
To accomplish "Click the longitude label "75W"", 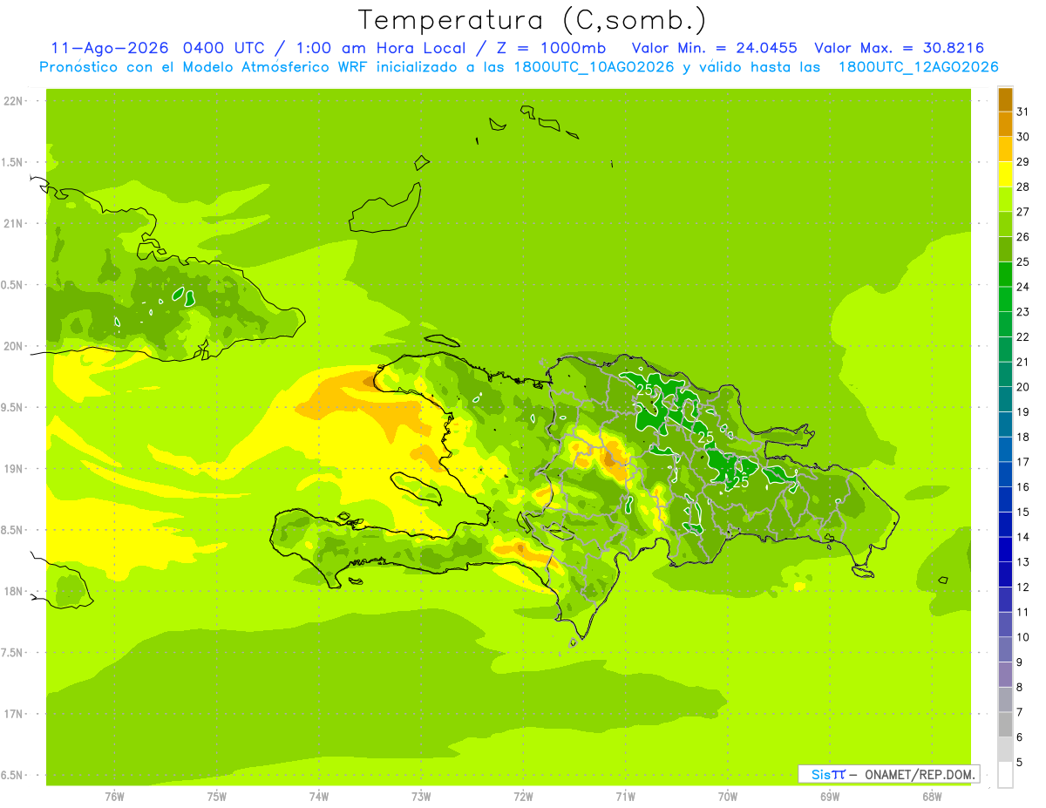I will [x=217, y=797].
